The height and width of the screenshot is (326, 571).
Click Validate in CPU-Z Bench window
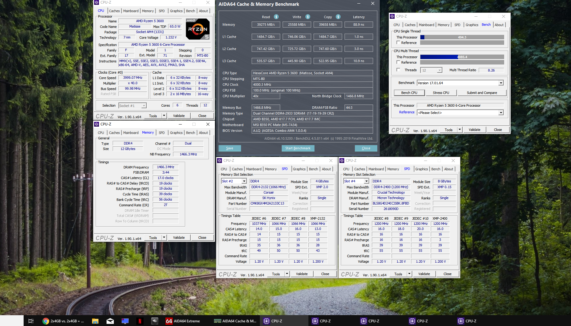(x=474, y=130)
